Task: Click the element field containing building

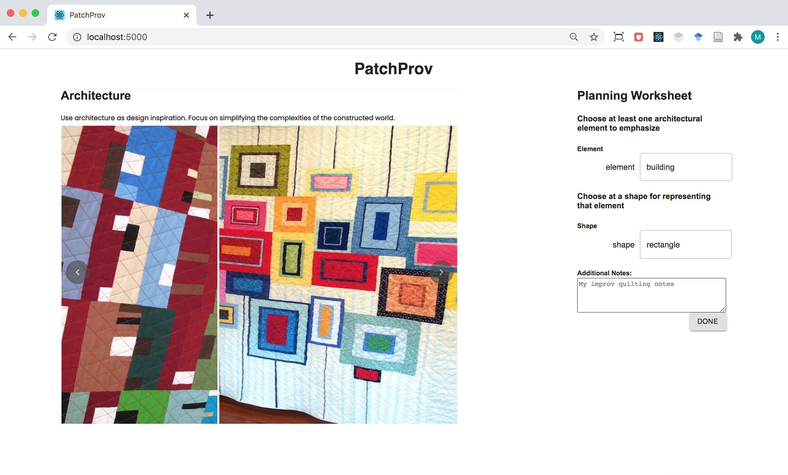Action: click(686, 167)
